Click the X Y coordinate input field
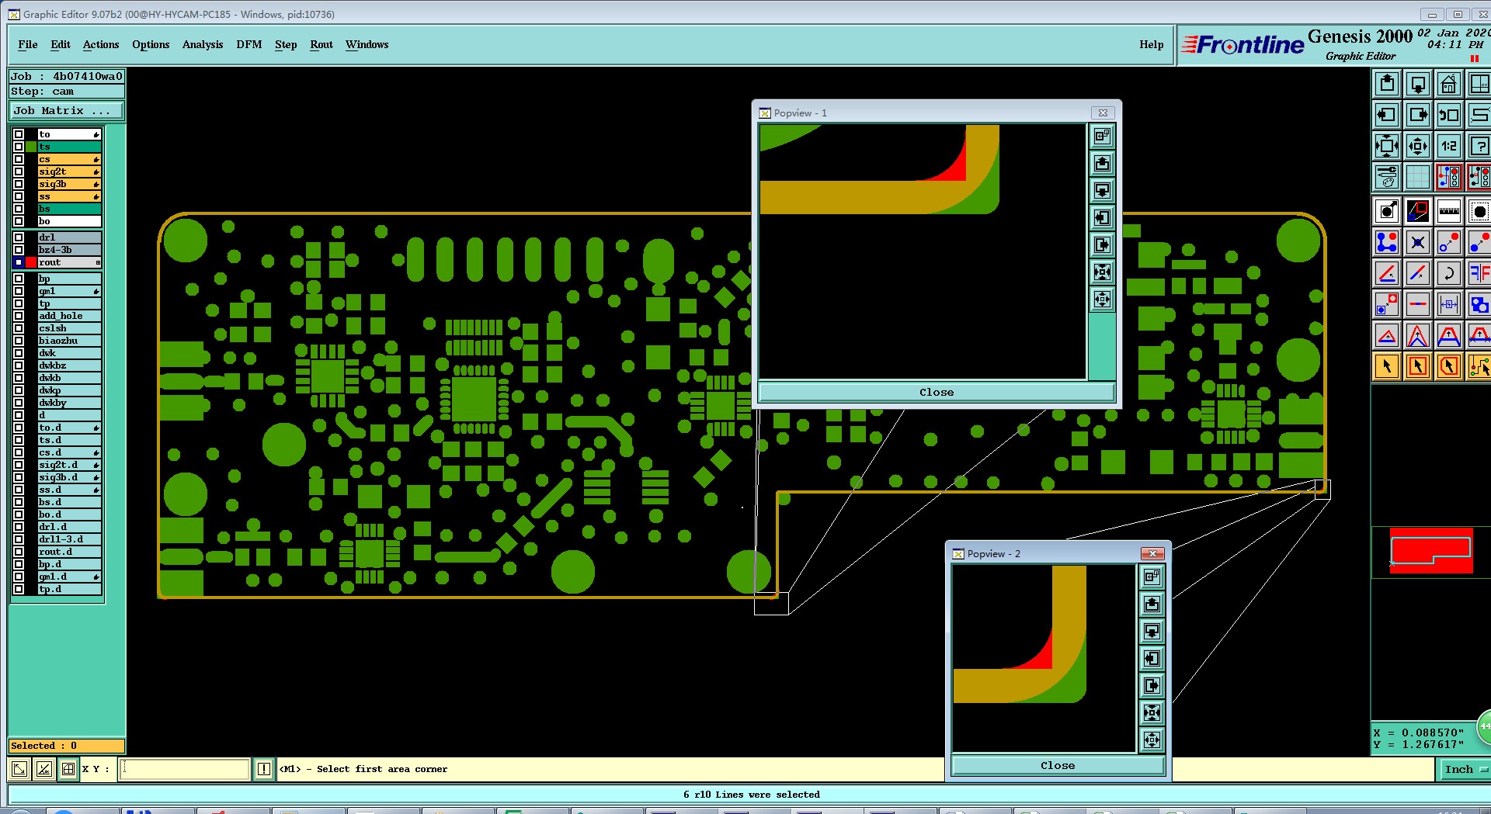Viewport: 1491px width, 814px height. [185, 769]
